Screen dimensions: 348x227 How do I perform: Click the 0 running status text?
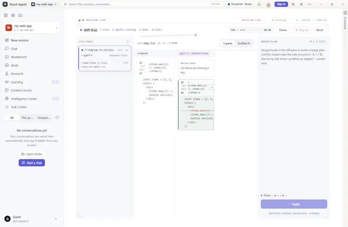(x=278, y=20)
